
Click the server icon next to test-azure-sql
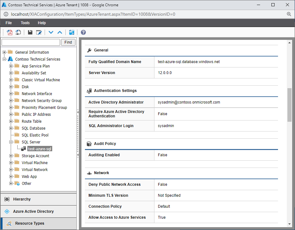click(24, 149)
